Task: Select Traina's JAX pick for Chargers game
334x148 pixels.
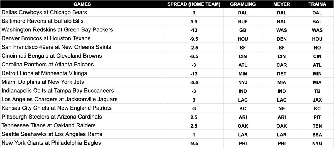Action: coord(317,100)
